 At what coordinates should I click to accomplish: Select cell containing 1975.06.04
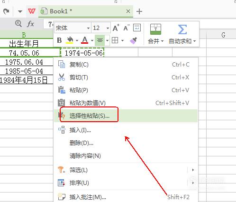point(27,62)
